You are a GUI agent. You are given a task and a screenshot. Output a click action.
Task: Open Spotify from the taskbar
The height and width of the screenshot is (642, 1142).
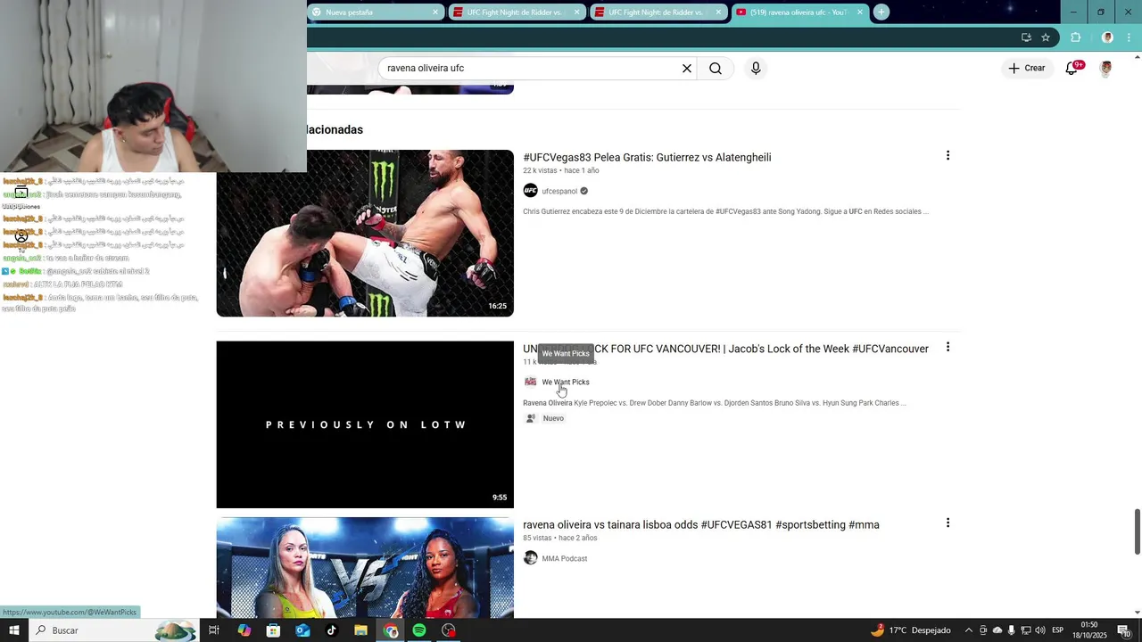pyautogui.click(x=419, y=630)
